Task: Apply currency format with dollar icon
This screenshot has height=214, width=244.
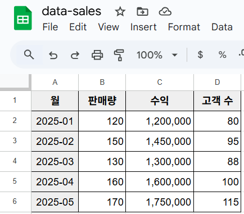Action: [200, 55]
